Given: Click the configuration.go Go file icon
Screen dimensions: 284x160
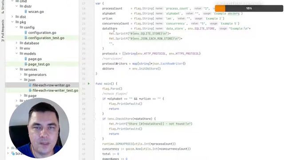Looking at the screenshot, I should point(26,32).
